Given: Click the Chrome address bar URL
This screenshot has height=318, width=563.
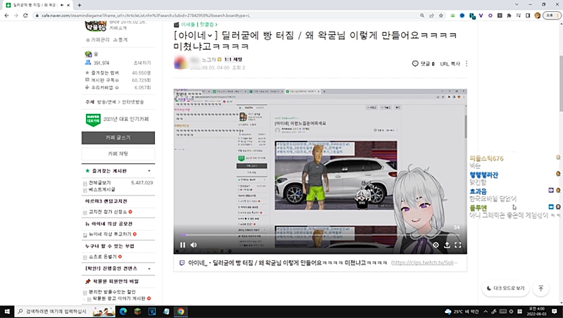Looking at the screenshot, I should click(146, 15).
